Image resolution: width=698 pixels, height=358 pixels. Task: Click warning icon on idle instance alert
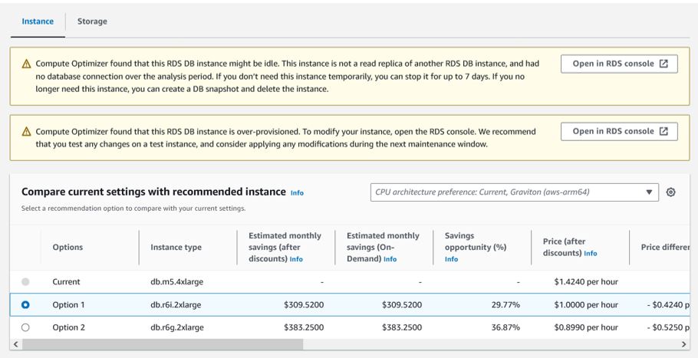pyautogui.click(x=26, y=64)
